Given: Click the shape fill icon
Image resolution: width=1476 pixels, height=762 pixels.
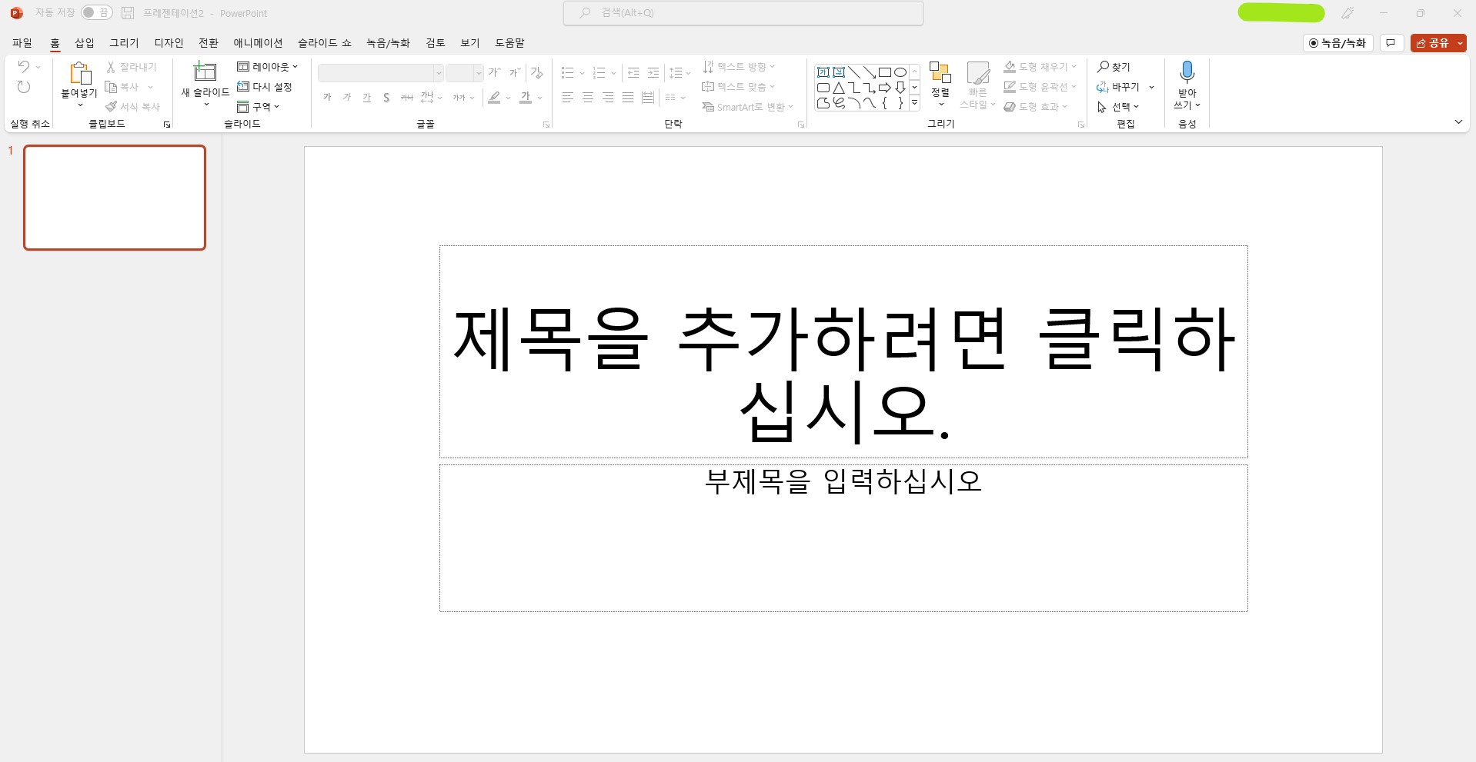Looking at the screenshot, I should click(x=1009, y=66).
